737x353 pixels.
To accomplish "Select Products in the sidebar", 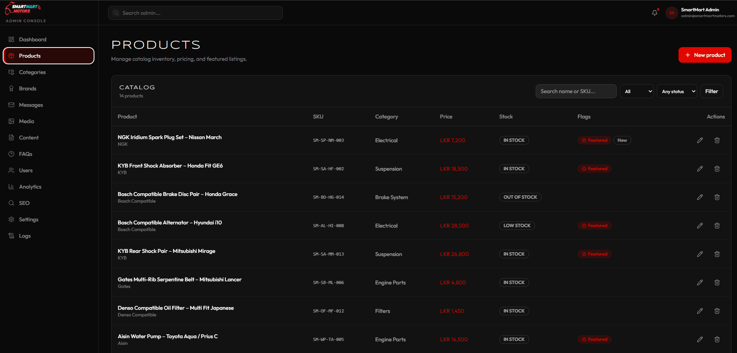I will [49, 56].
